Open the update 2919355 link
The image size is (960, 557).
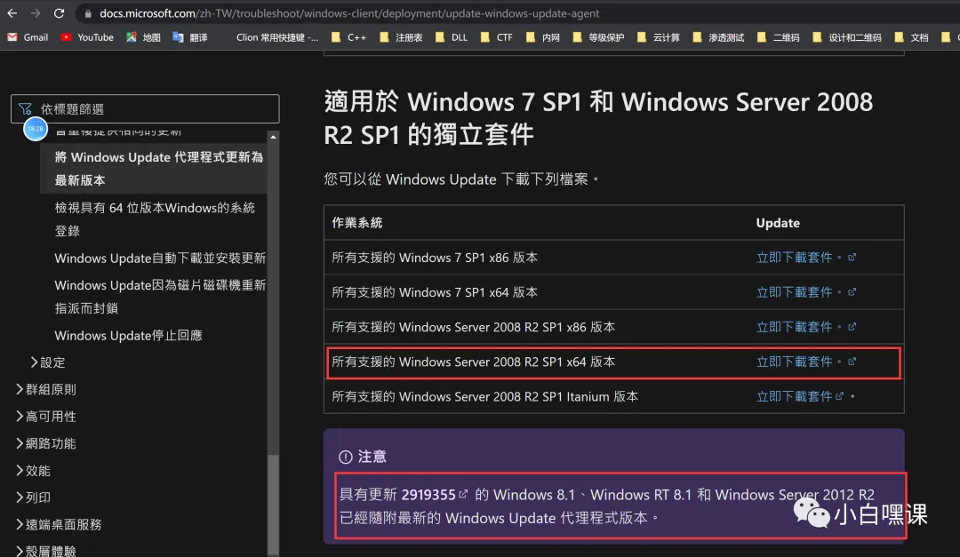click(x=430, y=495)
